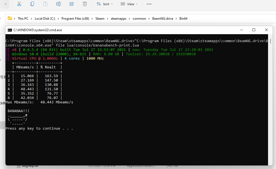The width and height of the screenshot is (276, 169).
Task: Expand chevron after common breadcrumb
Action: coord(149,19)
